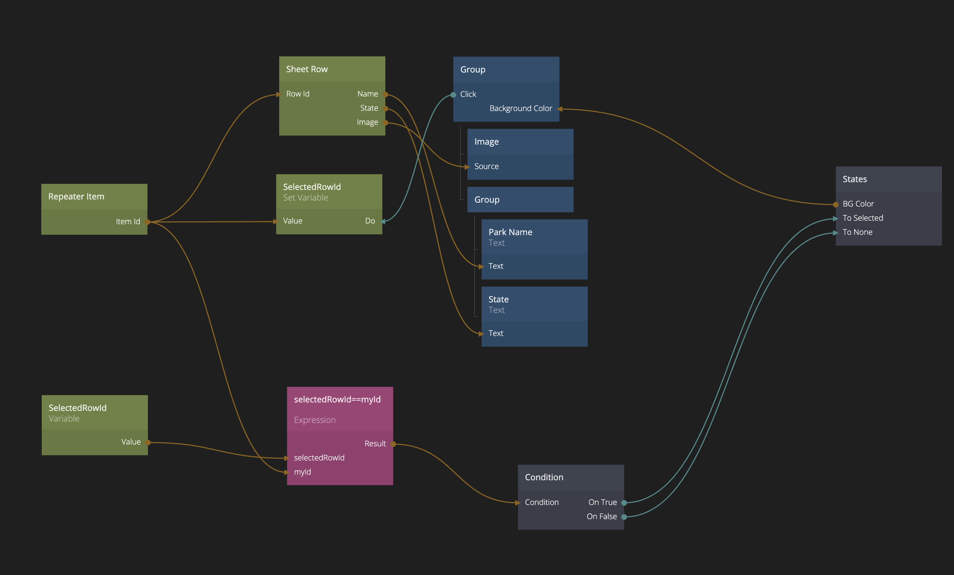Click the On True output port

pos(624,503)
